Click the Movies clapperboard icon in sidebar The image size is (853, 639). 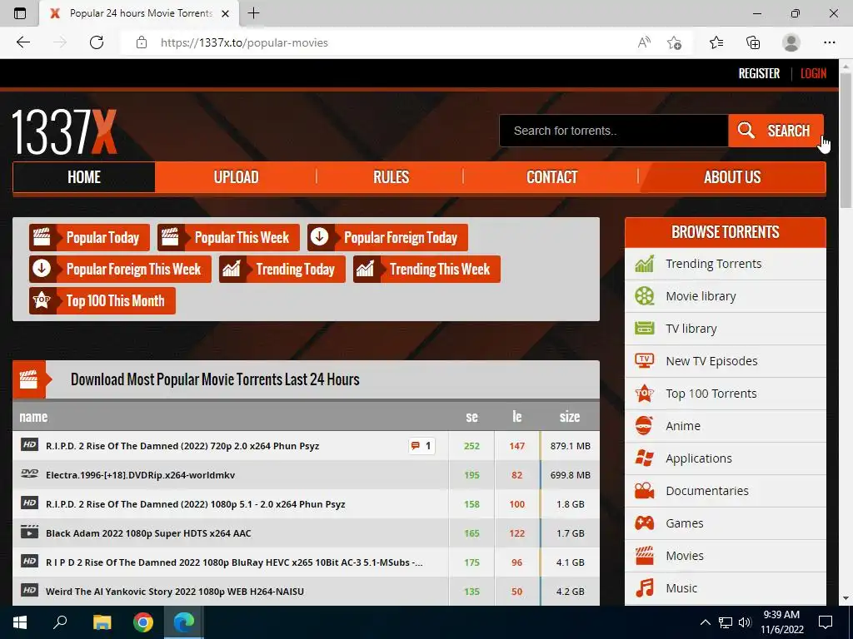645,555
